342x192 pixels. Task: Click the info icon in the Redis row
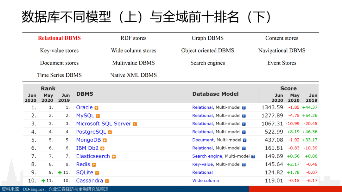coord(244,165)
